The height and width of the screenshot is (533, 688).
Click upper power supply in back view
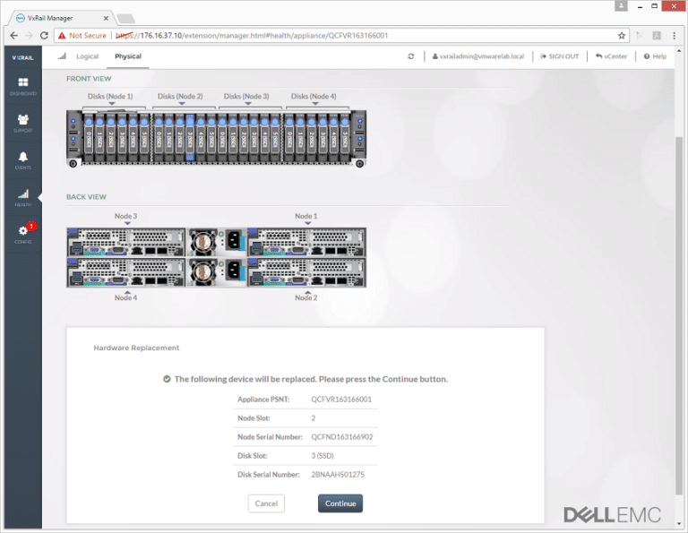click(217, 242)
